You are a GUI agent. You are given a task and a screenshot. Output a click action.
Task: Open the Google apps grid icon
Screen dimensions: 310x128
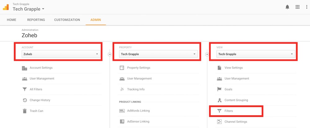(297, 7)
